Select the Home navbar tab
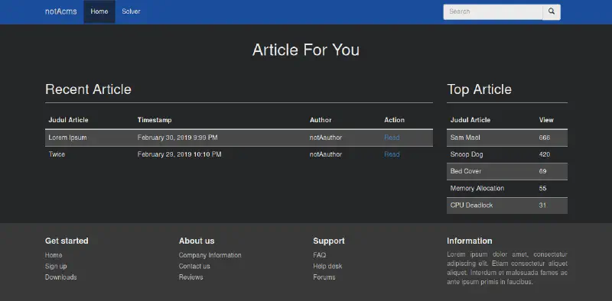The height and width of the screenshot is (301, 612). [x=99, y=11]
